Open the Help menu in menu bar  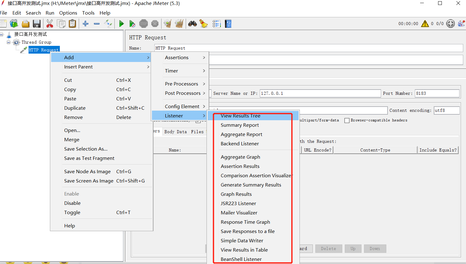(x=105, y=13)
